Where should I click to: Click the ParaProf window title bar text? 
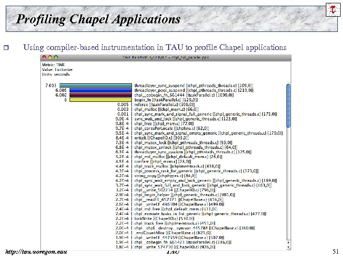click(x=165, y=58)
